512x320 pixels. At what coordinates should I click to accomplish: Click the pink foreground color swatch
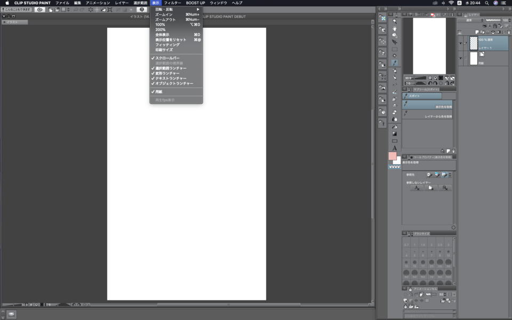(x=392, y=156)
